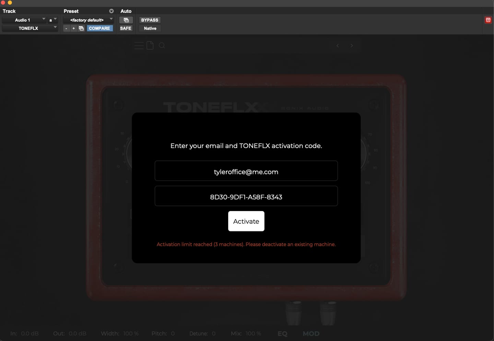Image resolution: width=494 pixels, height=341 pixels.
Task: Select the previous preset with minus
Action: pyautogui.click(x=66, y=28)
